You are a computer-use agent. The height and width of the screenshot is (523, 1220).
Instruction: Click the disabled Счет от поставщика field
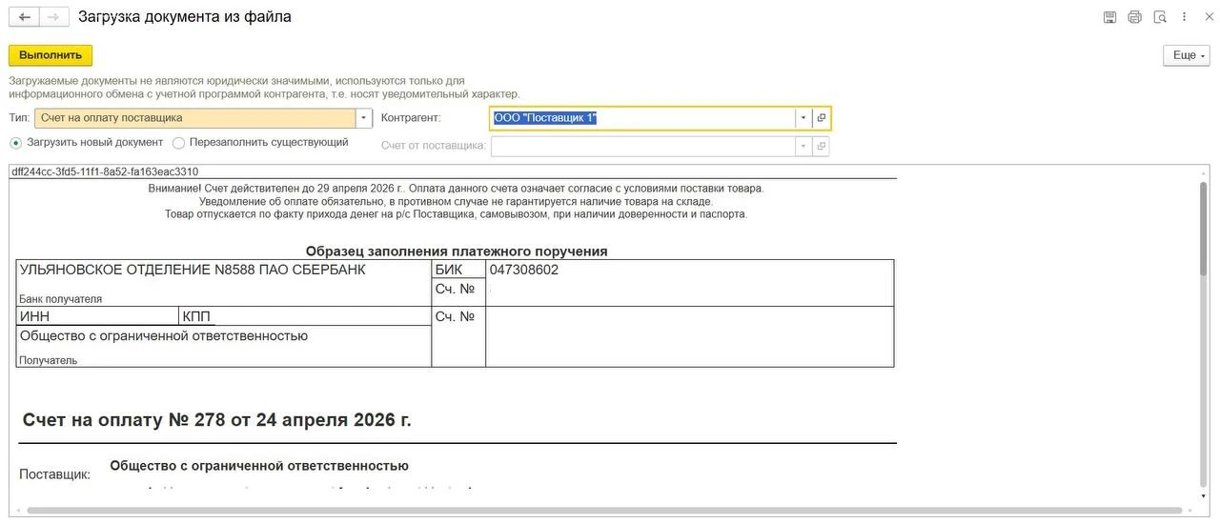(x=643, y=146)
